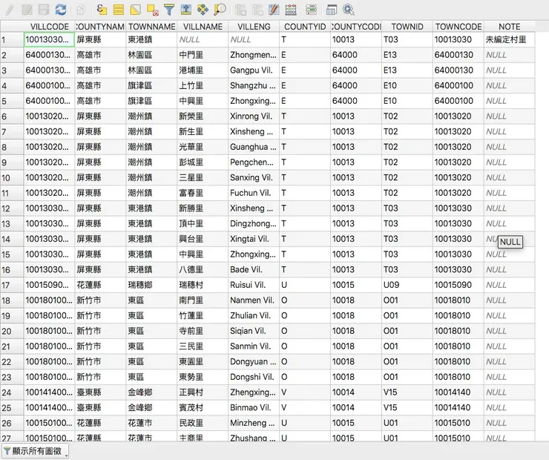The image size is (549, 460).
Task: Click the TOWNCODE cell 10015090
Action: point(458,285)
